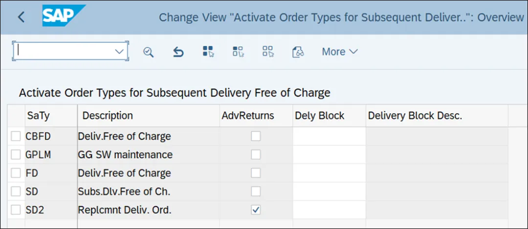528x229 pixels.
Task: Select the GPLM row checkbox
Action: click(x=16, y=155)
